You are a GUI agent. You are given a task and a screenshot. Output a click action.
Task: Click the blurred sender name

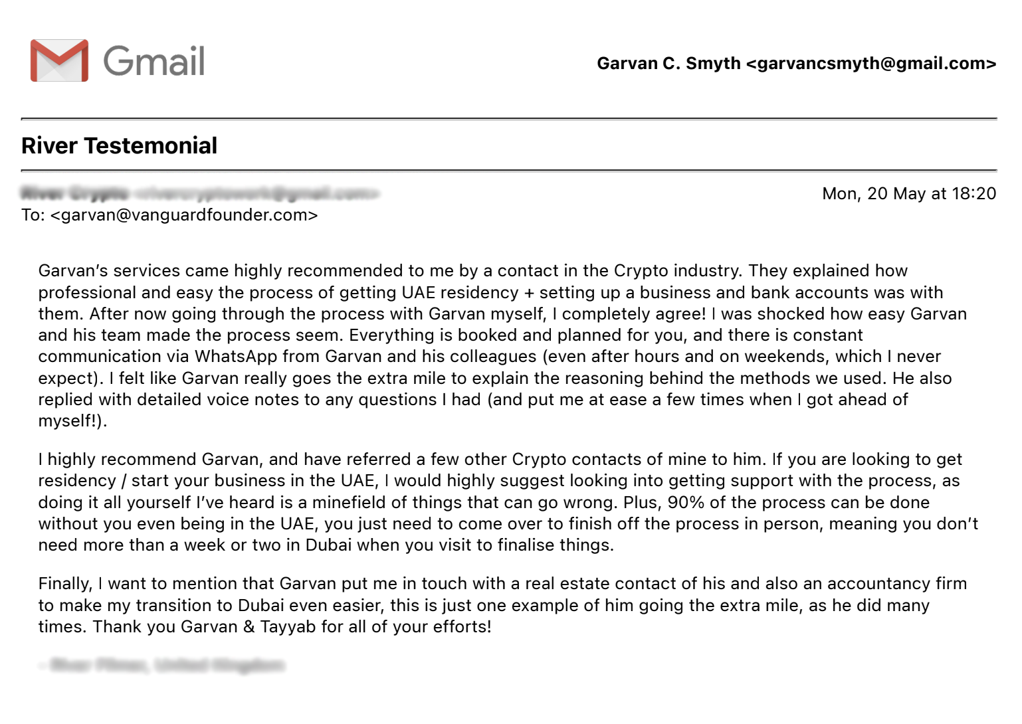pos(74,193)
